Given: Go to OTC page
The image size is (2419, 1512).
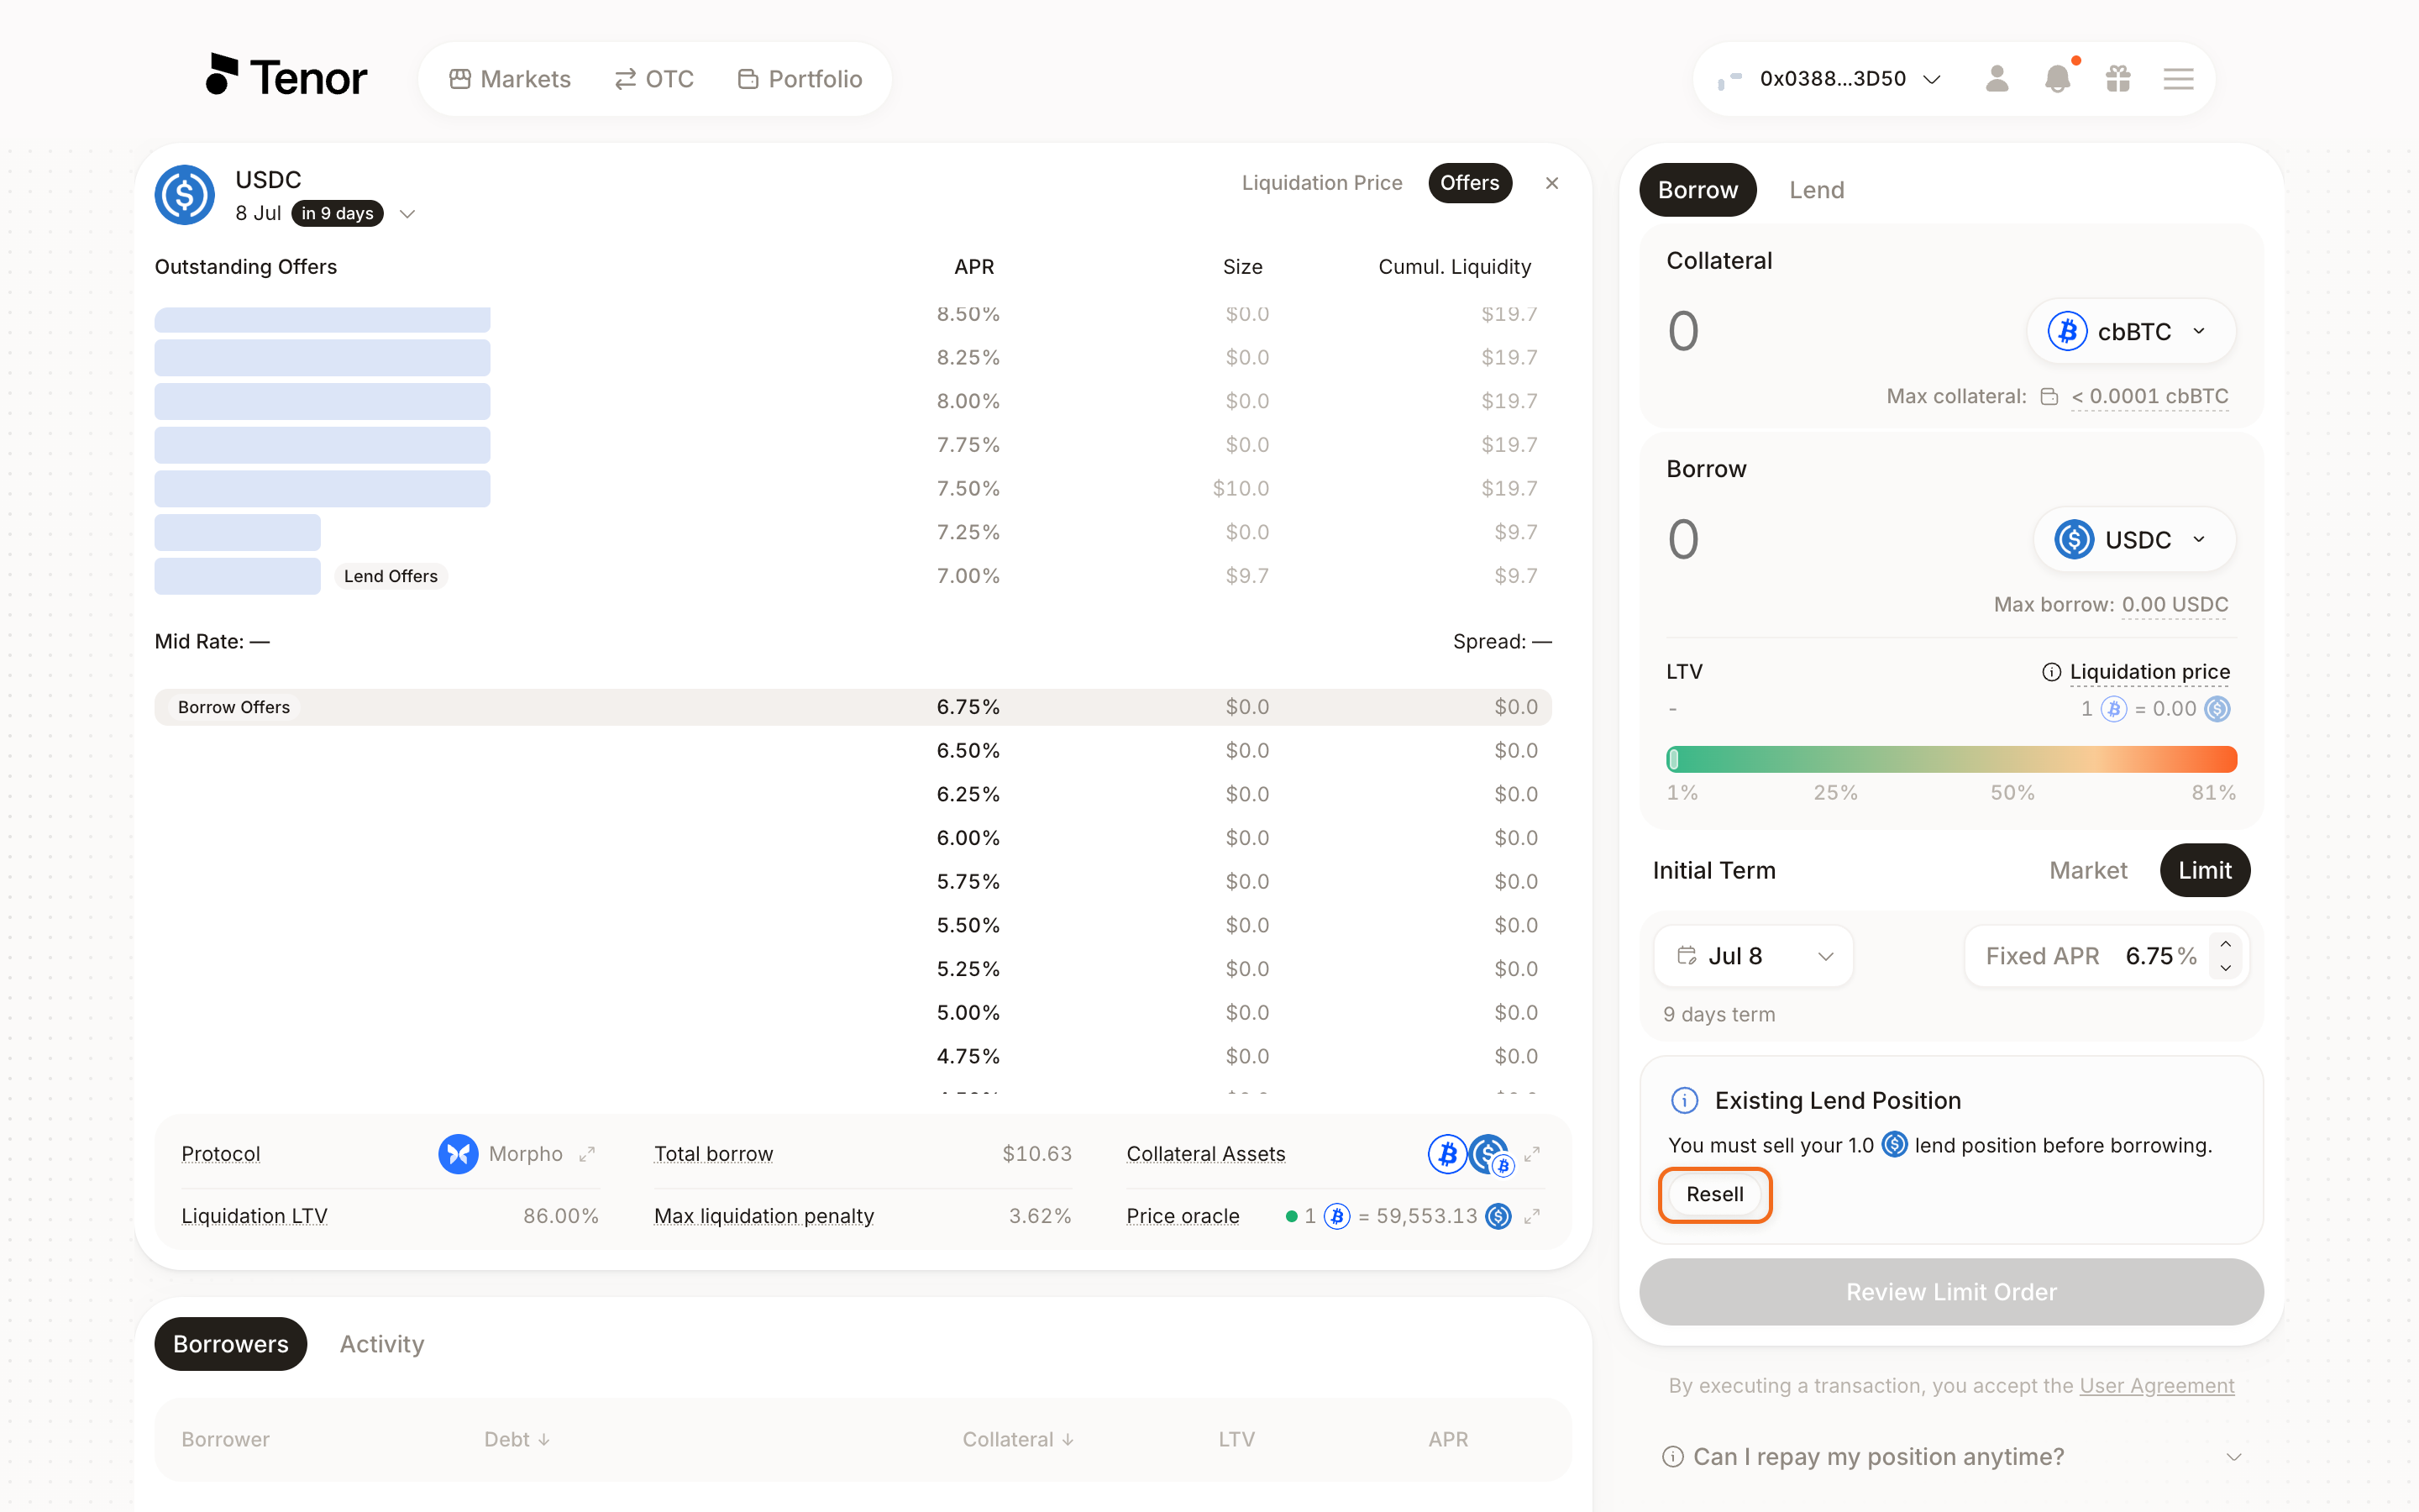Looking at the screenshot, I should tap(653, 79).
